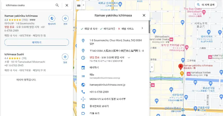Click the 예약하기 reserve button in results list

[37, 42]
